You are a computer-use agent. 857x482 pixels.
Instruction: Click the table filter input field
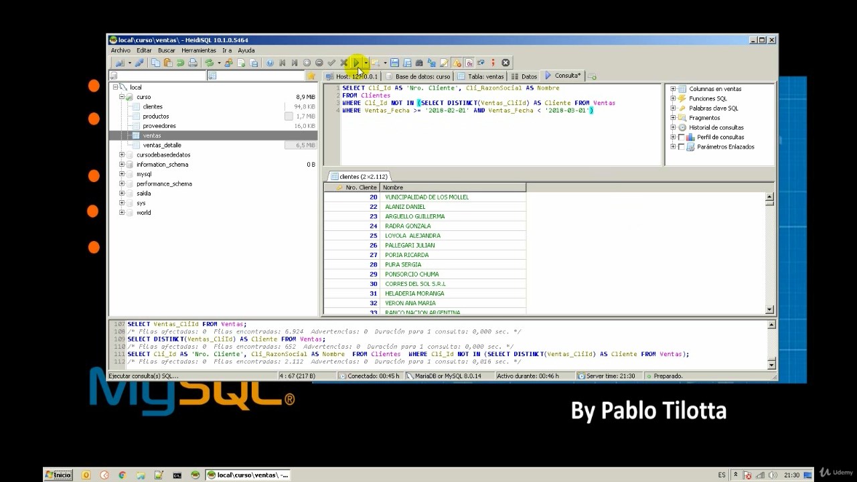pos(256,76)
